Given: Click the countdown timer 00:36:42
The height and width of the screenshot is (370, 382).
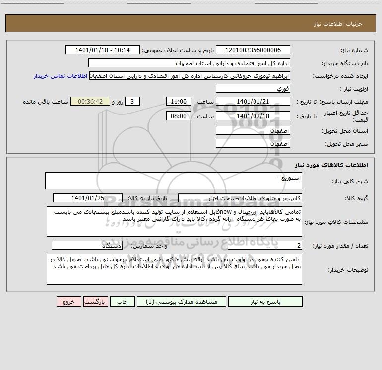Looking at the screenshot, I should [90, 101].
